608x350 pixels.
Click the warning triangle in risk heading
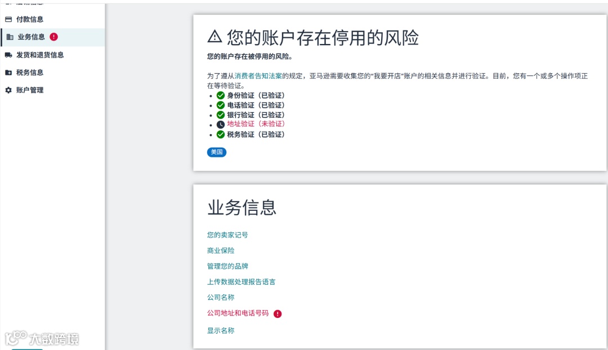(215, 37)
